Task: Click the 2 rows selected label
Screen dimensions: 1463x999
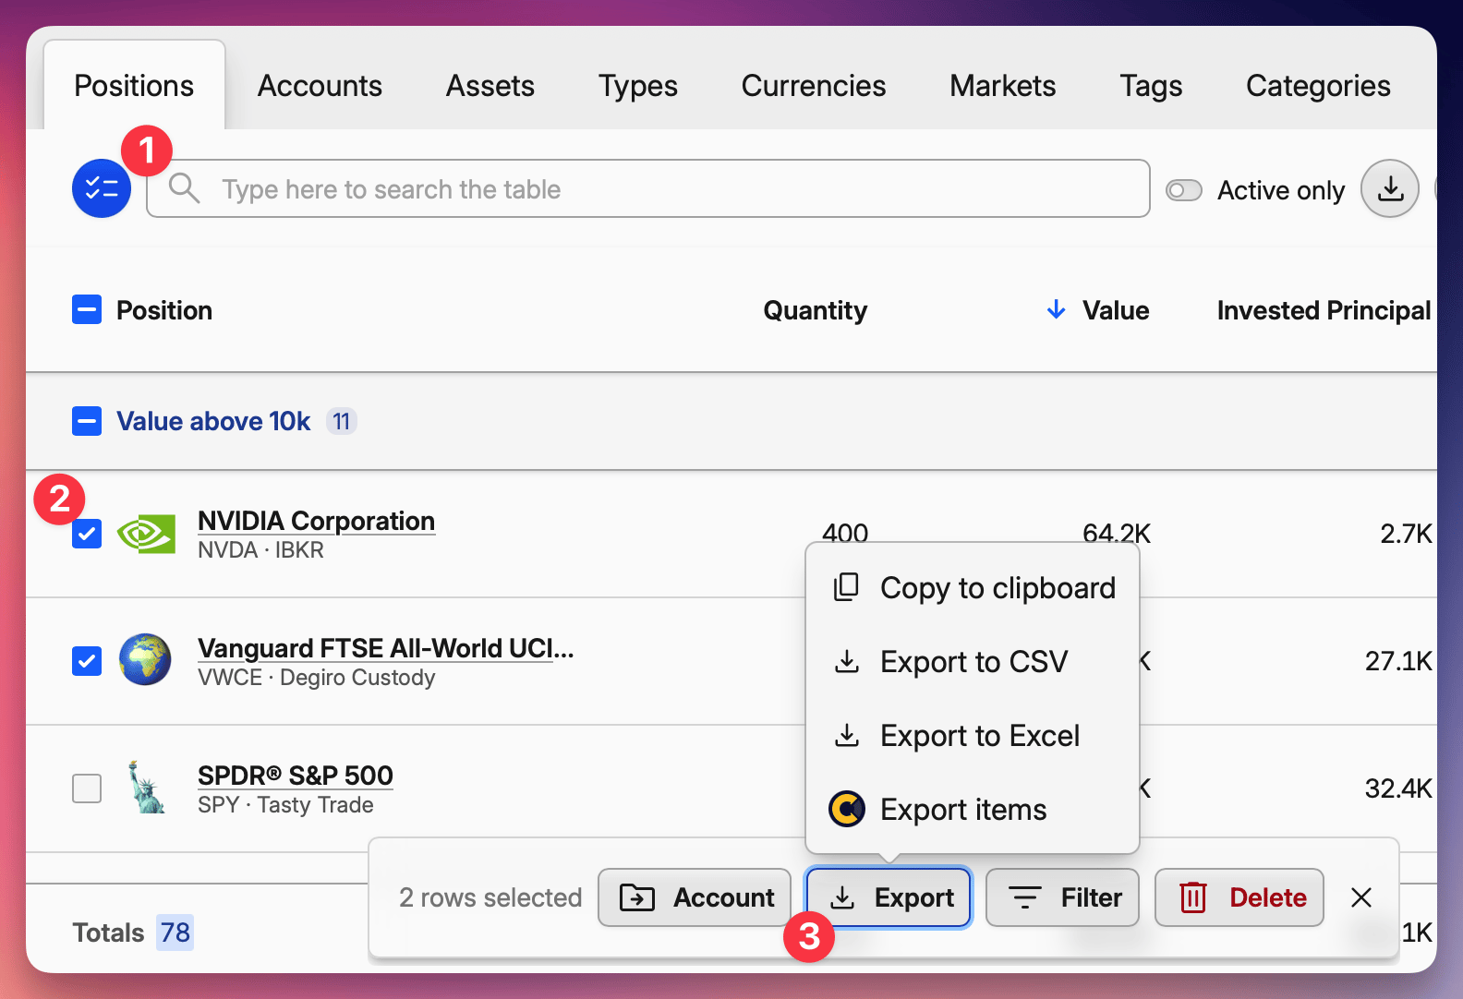Action: (x=490, y=897)
